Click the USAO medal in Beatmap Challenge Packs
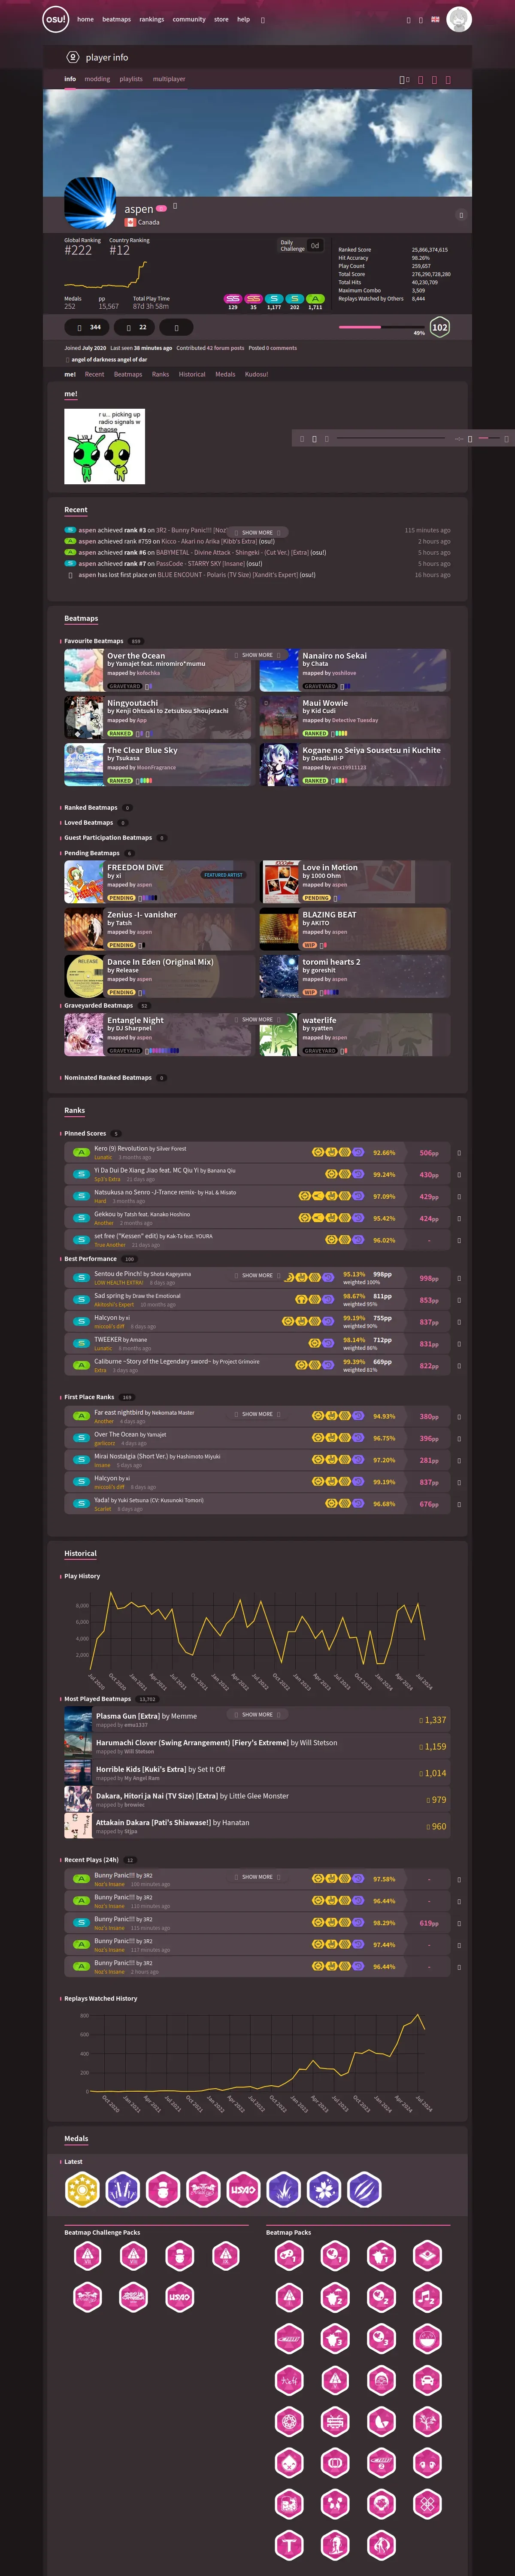This screenshot has width=515, height=2576. pos(179,2297)
